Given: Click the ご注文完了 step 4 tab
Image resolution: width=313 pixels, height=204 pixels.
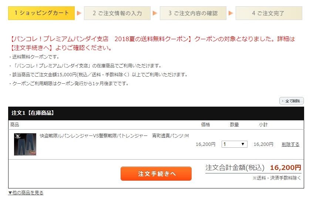Looking at the screenshot, I should (269, 13).
